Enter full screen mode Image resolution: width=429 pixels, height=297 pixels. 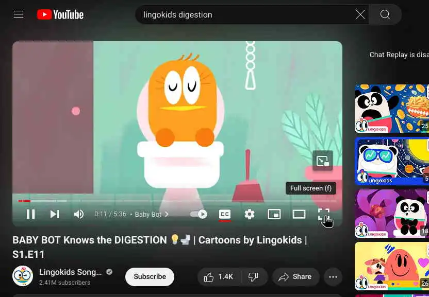coord(324,214)
